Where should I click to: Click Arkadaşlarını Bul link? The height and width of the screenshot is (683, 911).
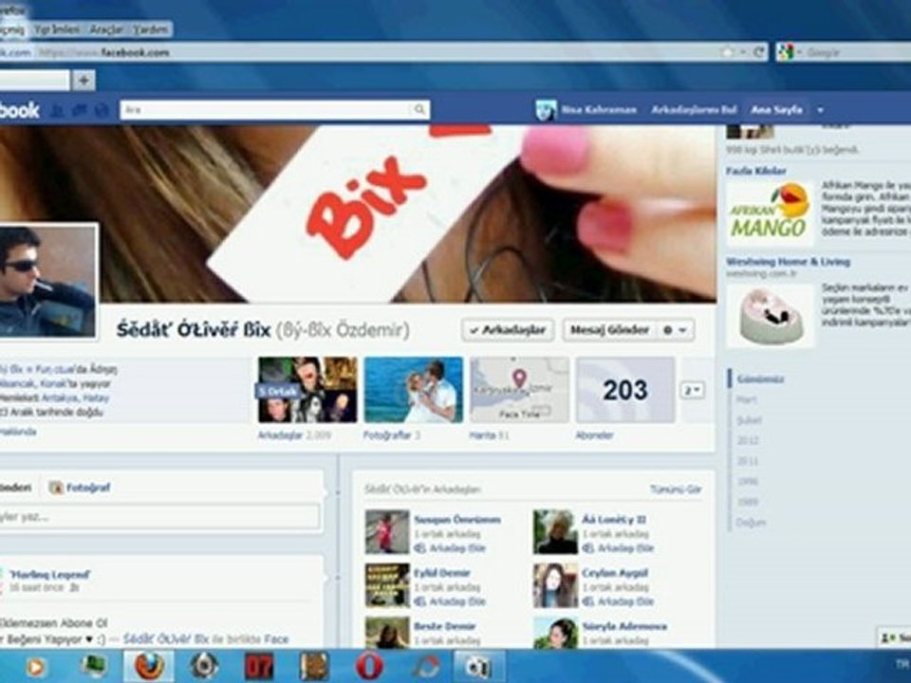pyautogui.click(x=694, y=110)
